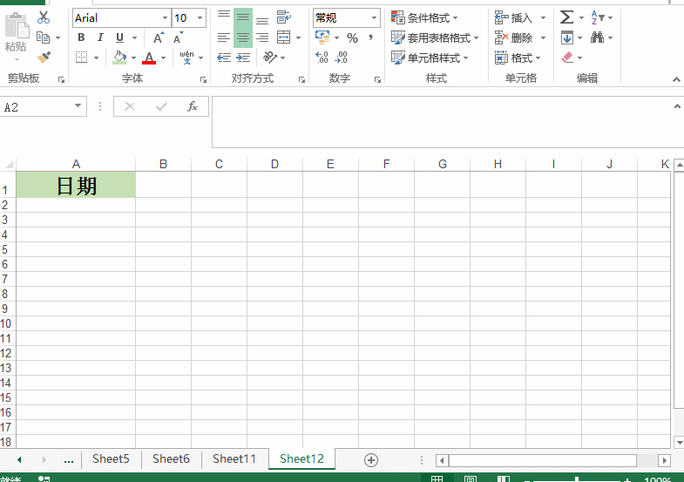Increase indent

coord(243,58)
